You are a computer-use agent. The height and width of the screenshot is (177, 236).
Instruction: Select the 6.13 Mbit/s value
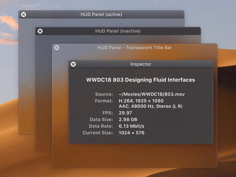point(132,126)
